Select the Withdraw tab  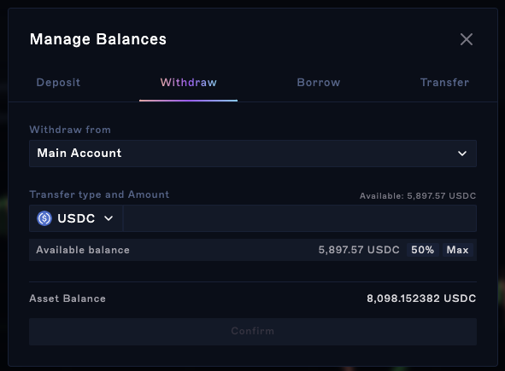188,82
